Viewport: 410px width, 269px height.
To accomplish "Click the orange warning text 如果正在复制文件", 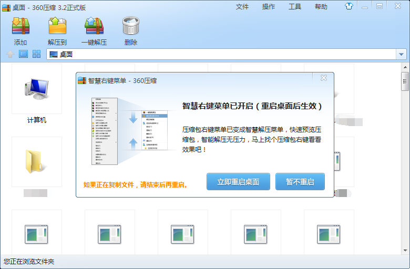I will click(x=108, y=185).
